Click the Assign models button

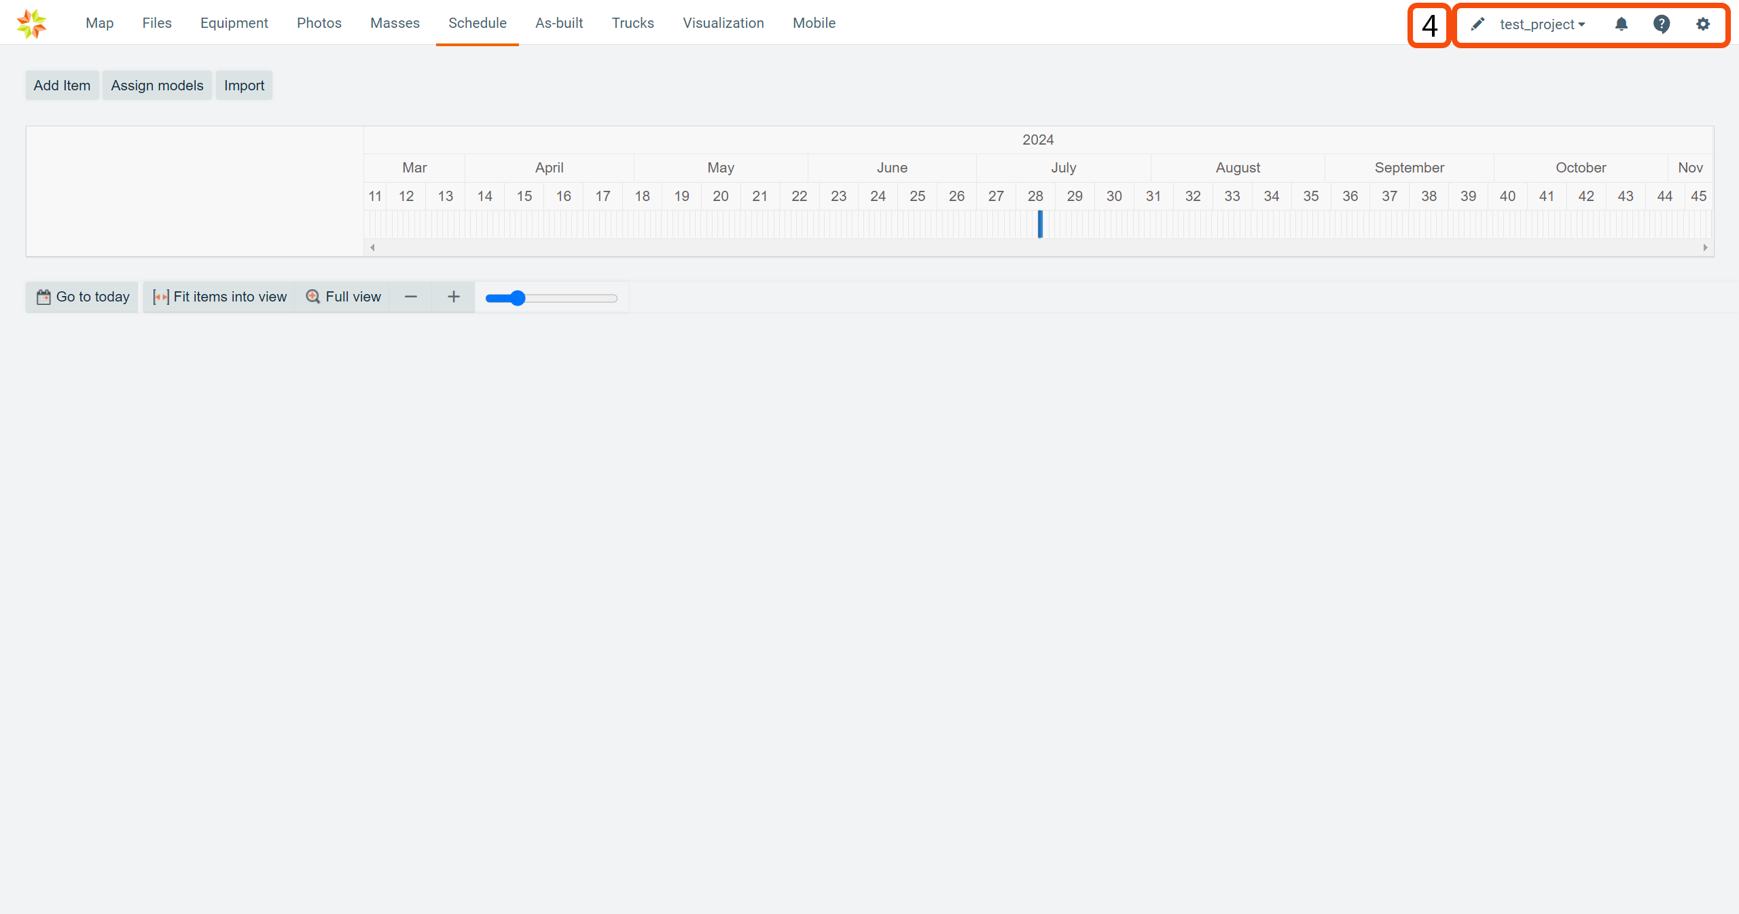click(157, 86)
